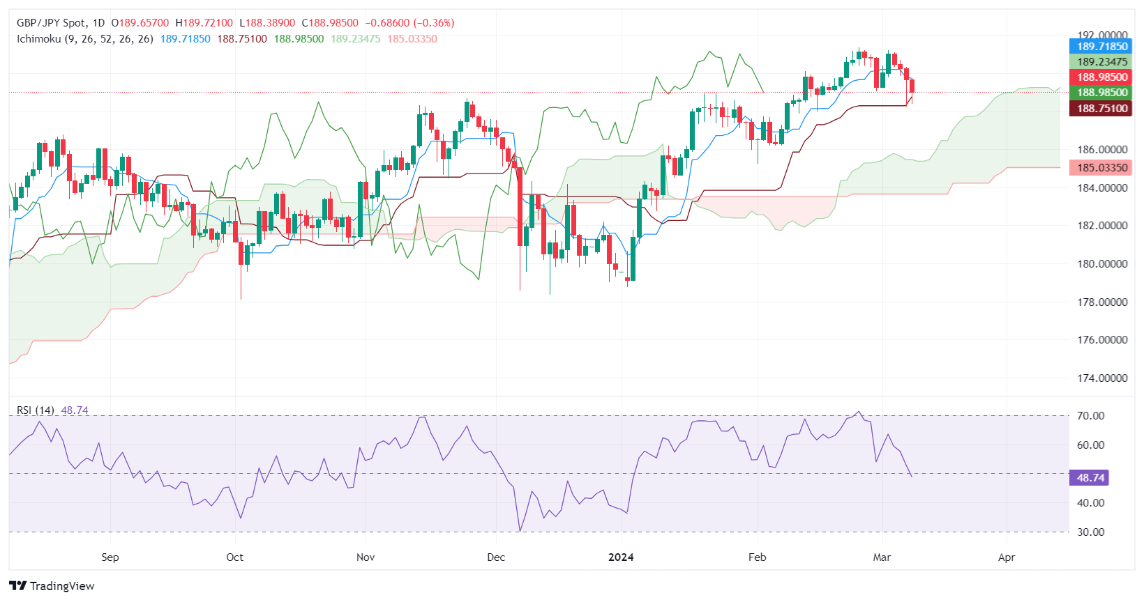Click the Apr marker on the timeline
Viewport: 1144px width, 602px height.
pos(1007,557)
